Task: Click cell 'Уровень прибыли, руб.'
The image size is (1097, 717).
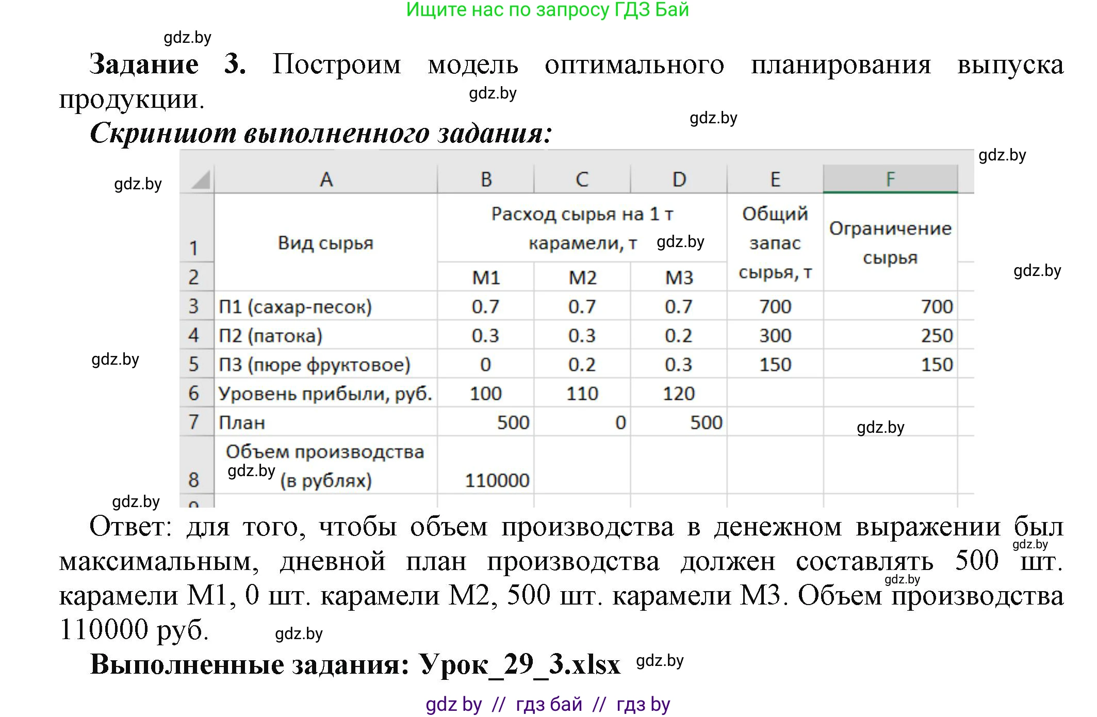Action: tap(326, 393)
